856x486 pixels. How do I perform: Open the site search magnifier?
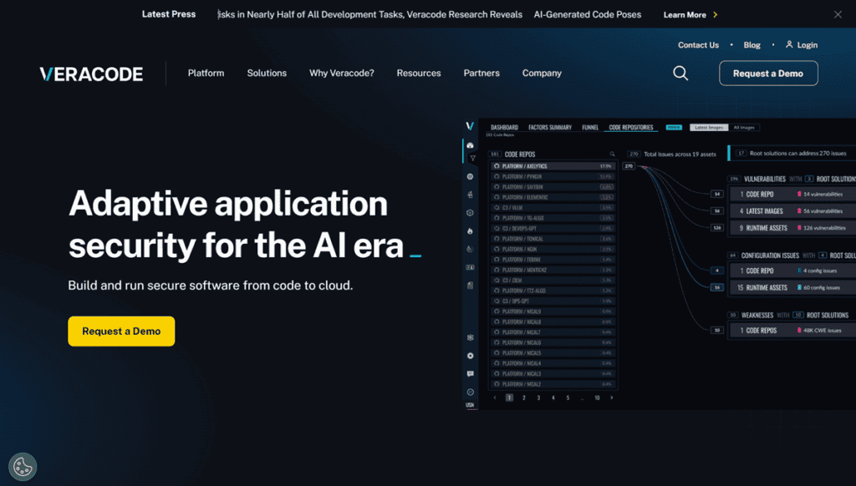tap(680, 73)
